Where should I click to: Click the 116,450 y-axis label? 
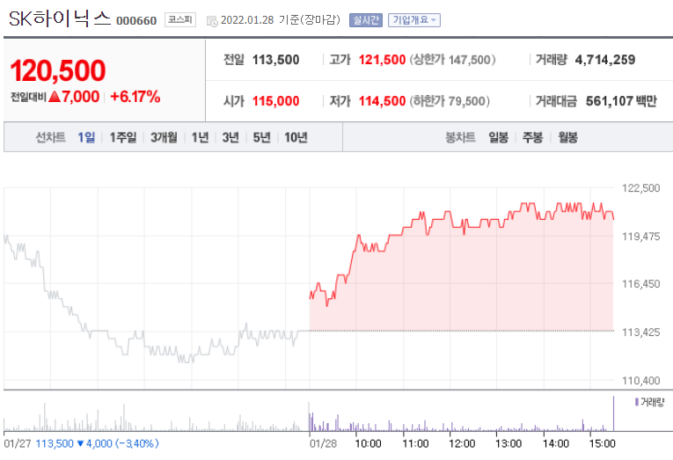(640, 283)
